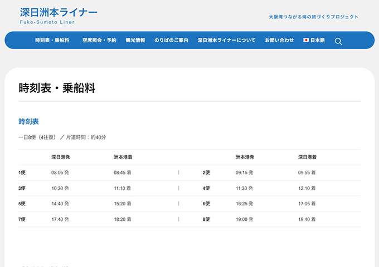
Task: Click 大阪湾つながる海の旅づくりプロジェクト tagline
Action: pyautogui.click(x=313, y=17)
